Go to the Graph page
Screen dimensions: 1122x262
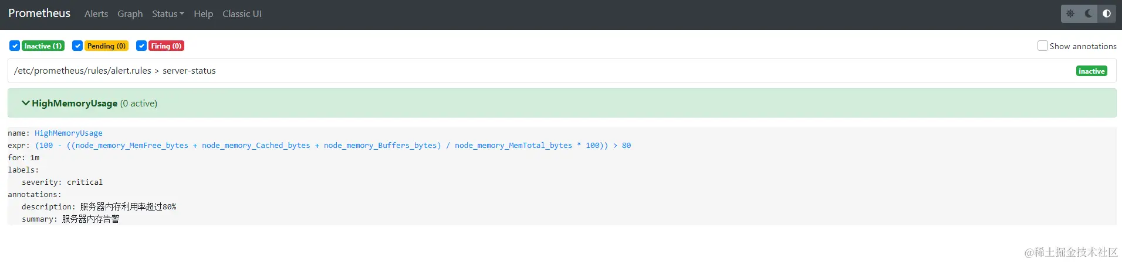(130, 13)
